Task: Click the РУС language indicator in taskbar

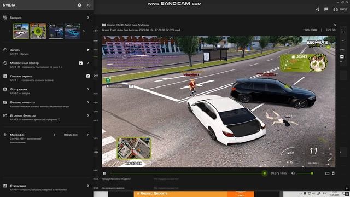Action: click(x=325, y=193)
